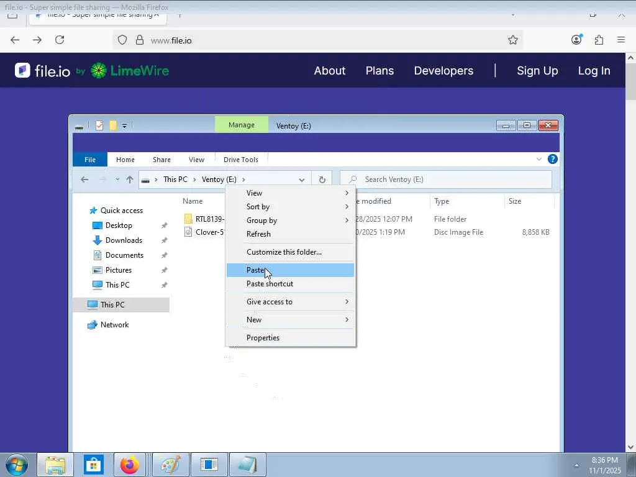The image size is (636, 477).
Task: Open recent locations dropdown in Explorer
Action: (x=117, y=179)
